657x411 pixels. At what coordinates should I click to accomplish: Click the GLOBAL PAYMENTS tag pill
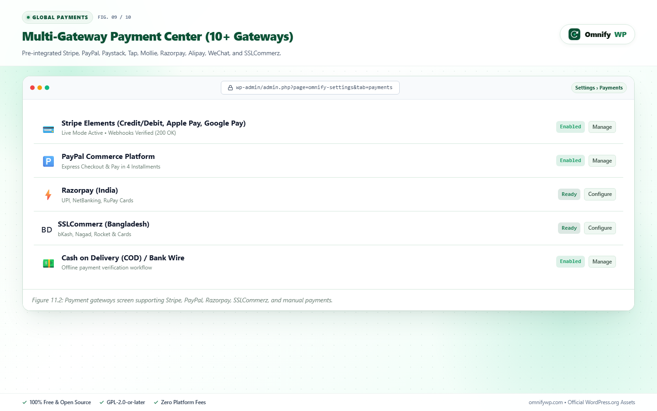[x=57, y=17]
